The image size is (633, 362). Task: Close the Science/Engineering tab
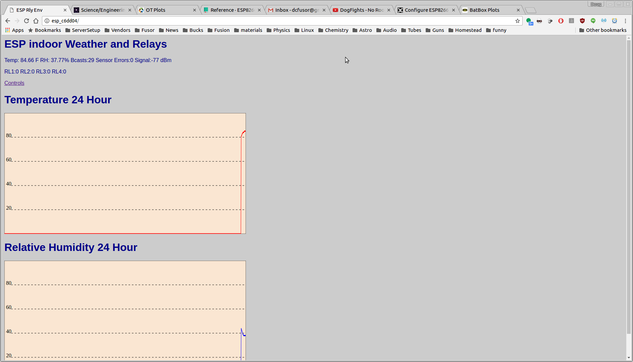click(130, 10)
